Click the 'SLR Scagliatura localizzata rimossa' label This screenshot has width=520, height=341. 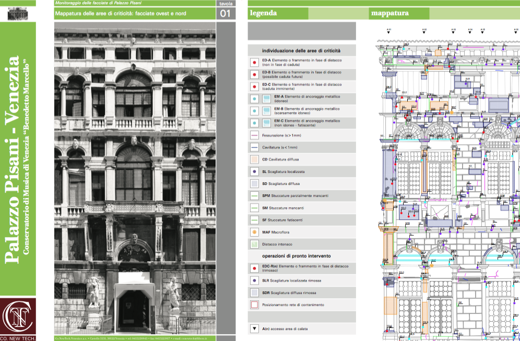click(x=291, y=280)
